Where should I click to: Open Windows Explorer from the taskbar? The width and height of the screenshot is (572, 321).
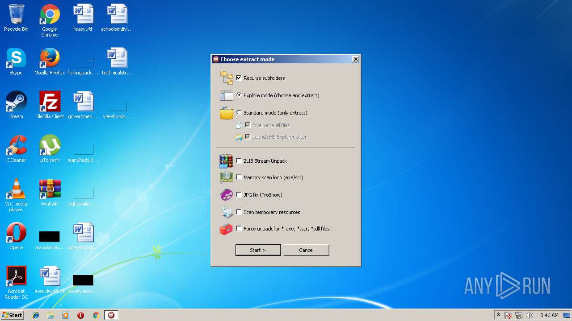50,315
